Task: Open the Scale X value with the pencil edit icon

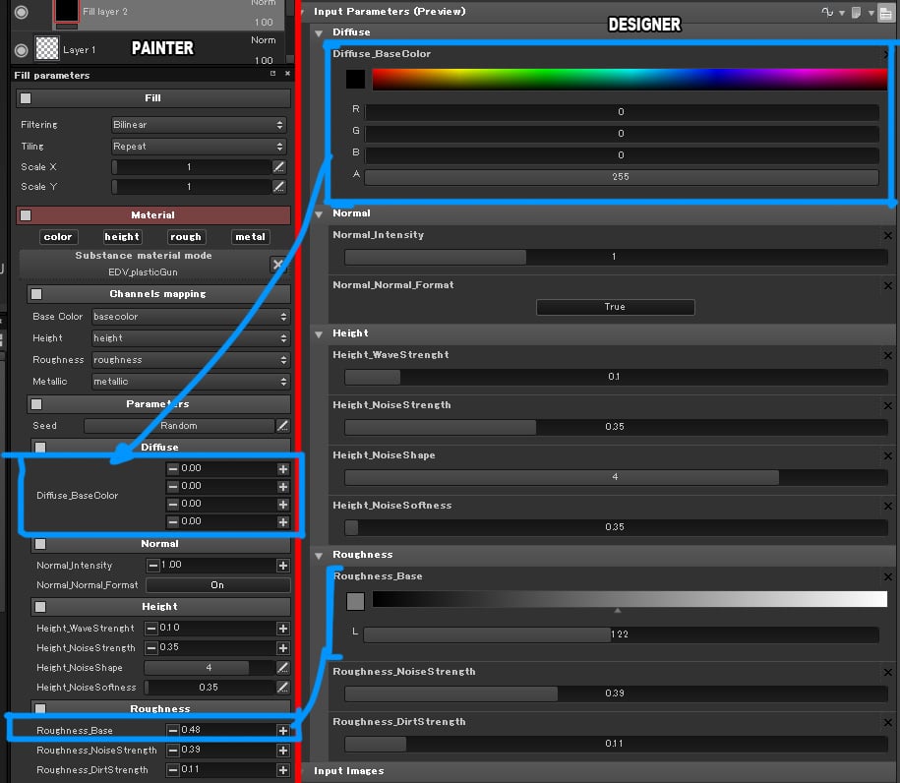Action: point(280,167)
